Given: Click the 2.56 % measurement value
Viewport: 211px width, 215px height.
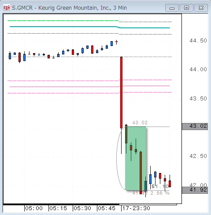Looking at the screenshot, I should pyautogui.click(x=160, y=193).
